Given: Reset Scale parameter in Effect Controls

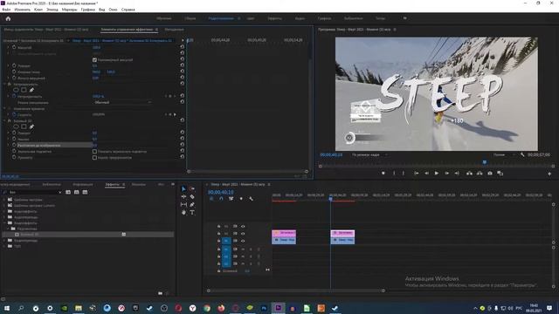Looking at the screenshot, I should 183,47.
